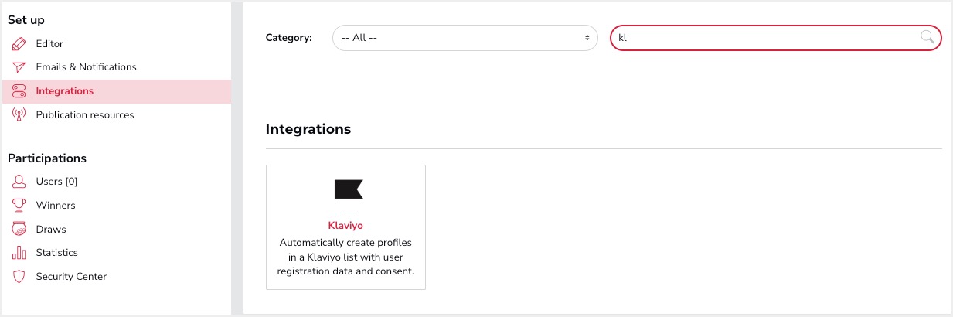
Task: Open the Category dropdown
Action: tap(465, 37)
